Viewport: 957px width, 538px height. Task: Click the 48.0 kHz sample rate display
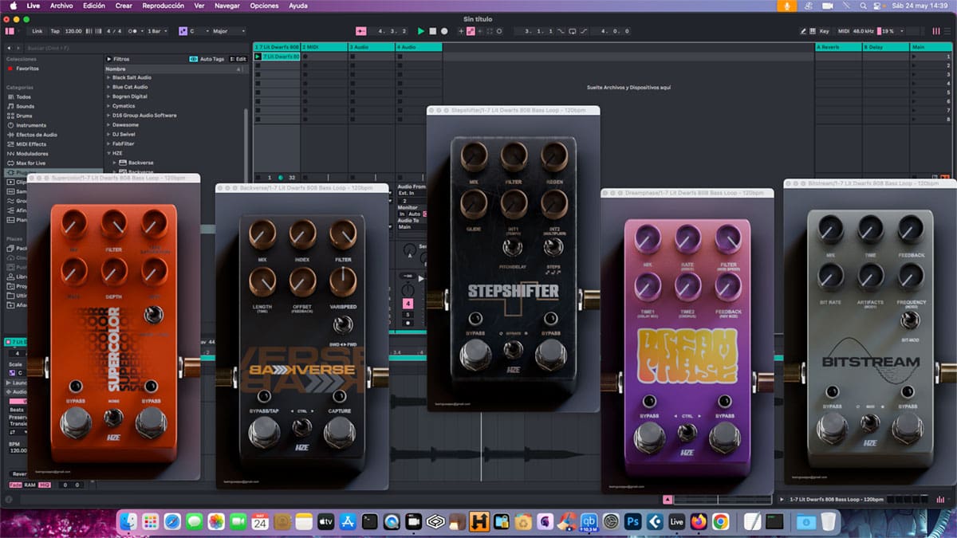tap(864, 31)
